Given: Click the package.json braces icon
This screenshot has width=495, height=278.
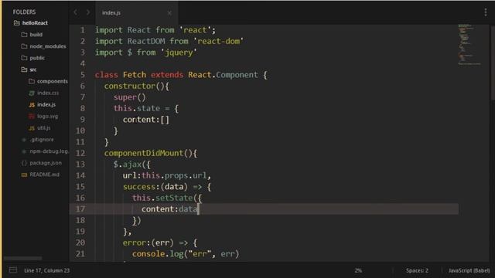Looking at the screenshot, I should [24, 163].
